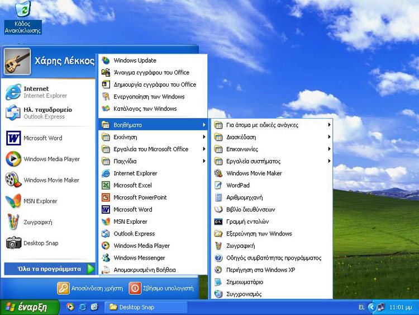
Task: Click Σβήσιμο υπολογιστή shutdown button
Action: pos(161,288)
